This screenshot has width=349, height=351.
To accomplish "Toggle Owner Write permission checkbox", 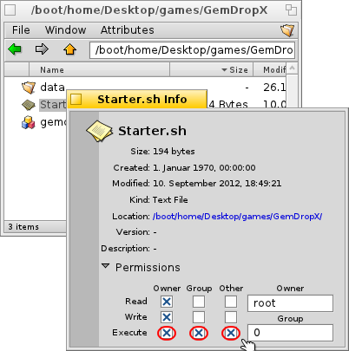I will point(167,317).
